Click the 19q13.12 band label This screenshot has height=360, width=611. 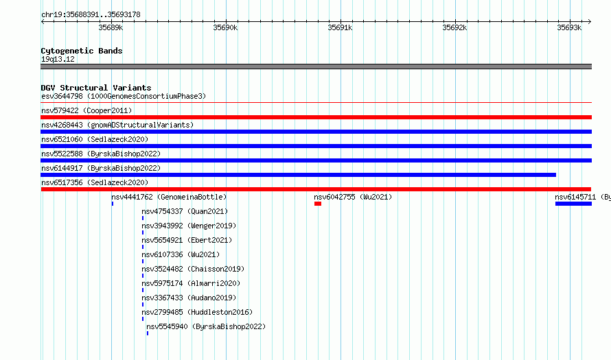[x=58, y=59]
